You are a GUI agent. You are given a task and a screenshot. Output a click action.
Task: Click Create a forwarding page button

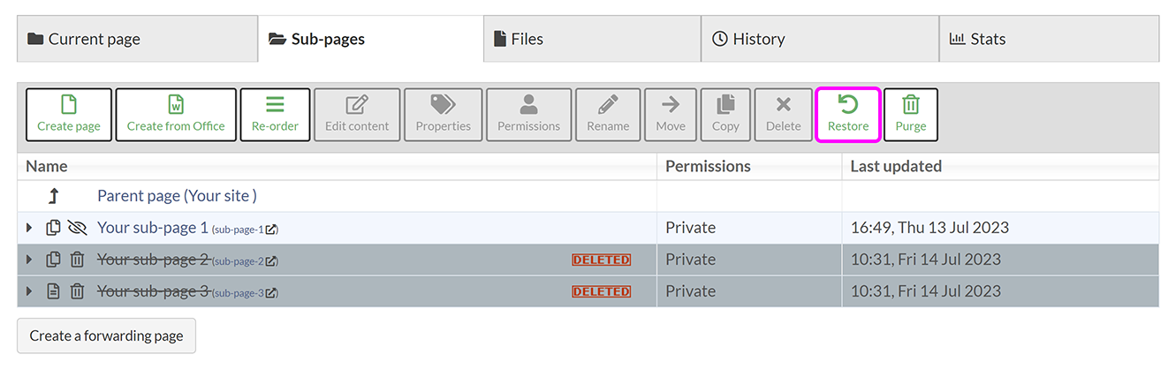(x=106, y=336)
